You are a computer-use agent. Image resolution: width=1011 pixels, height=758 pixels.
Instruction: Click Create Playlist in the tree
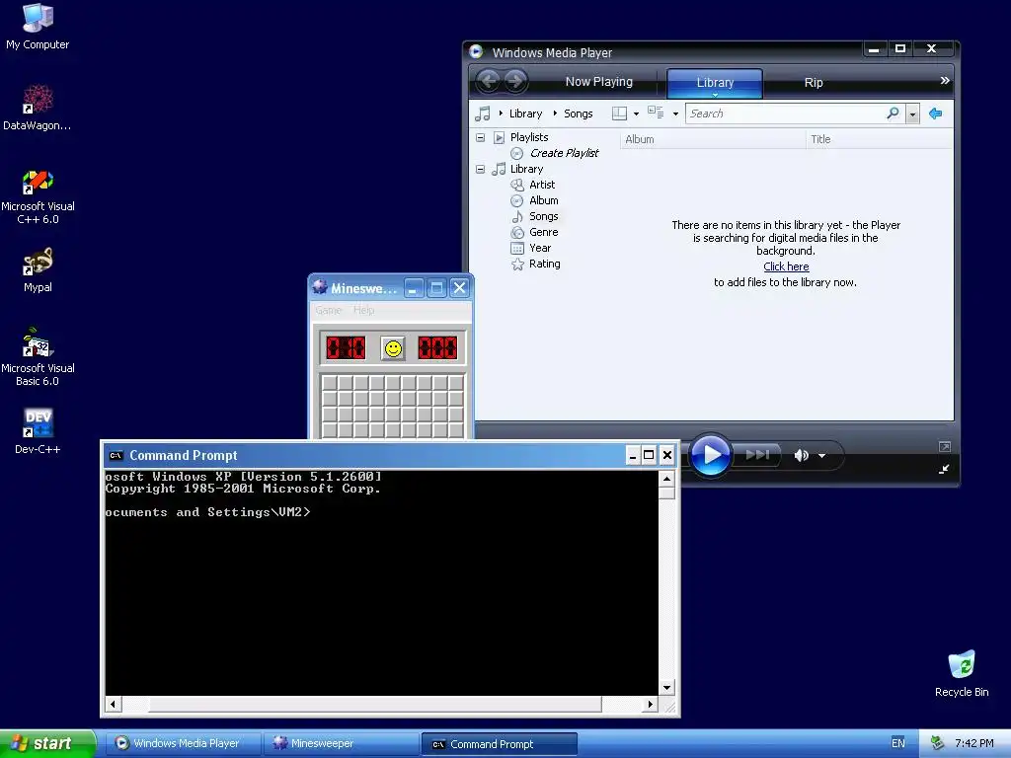point(564,153)
